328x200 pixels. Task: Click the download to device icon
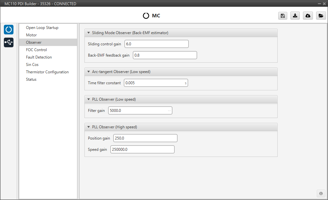click(295, 16)
